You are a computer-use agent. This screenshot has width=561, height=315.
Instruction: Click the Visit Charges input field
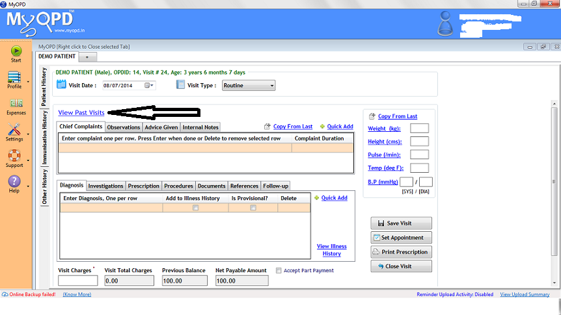coord(77,281)
